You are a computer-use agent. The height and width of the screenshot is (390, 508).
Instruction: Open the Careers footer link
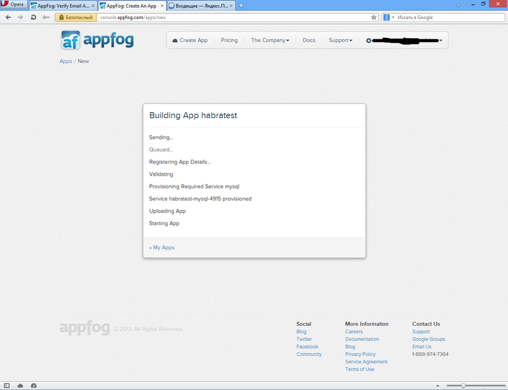coord(354,332)
